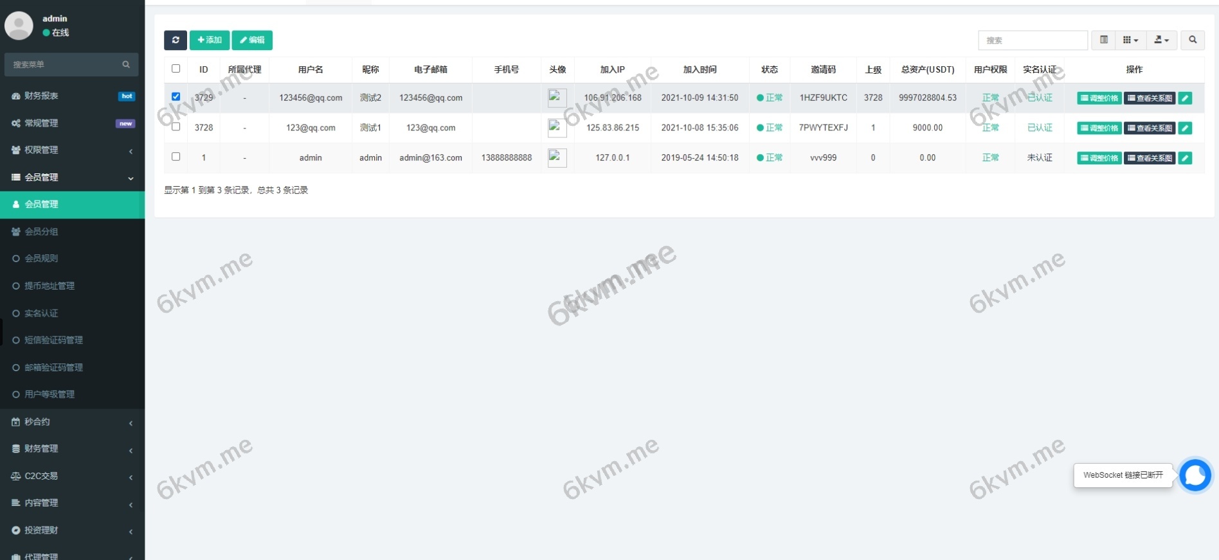The width and height of the screenshot is (1219, 560).
Task: Click 调整价格 for user 123456@qq.com
Action: tap(1099, 98)
